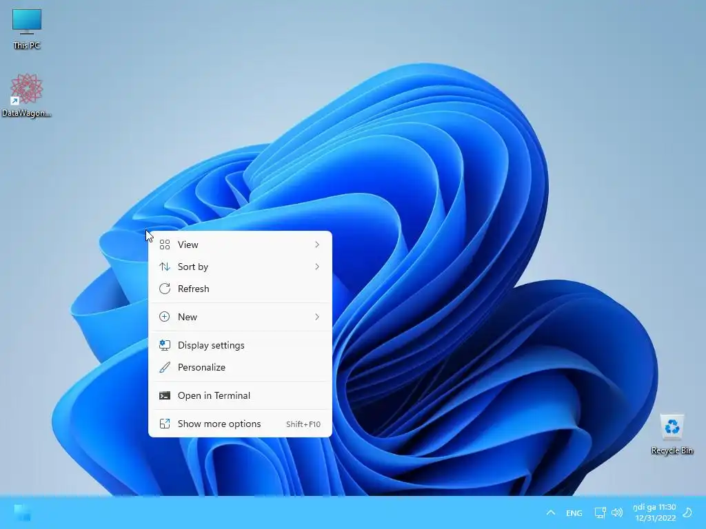Image resolution: width=706 pixels, height=529 pixels.
Task: Click the View grid icon
Action: (165, 245)
